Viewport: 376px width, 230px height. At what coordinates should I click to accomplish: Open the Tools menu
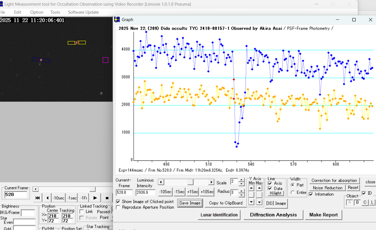coord(55,12)
